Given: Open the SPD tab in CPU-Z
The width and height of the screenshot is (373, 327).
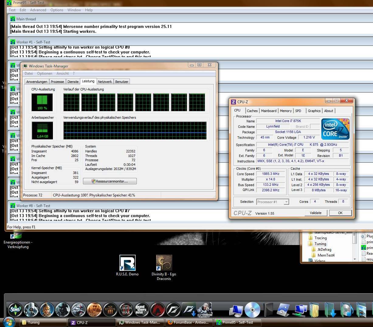Looking at the screenshot, I should [298, 111].
